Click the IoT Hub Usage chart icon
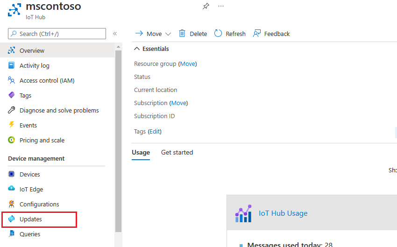Viewport: 397px width, 247px height. pyautogui.click(x=243, y=213)
